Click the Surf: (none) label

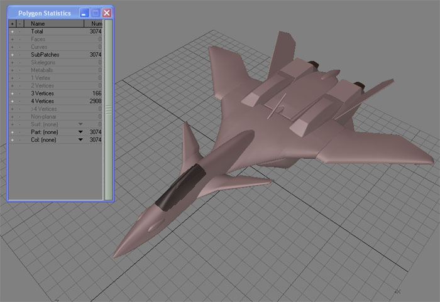(x=45, y=124)
